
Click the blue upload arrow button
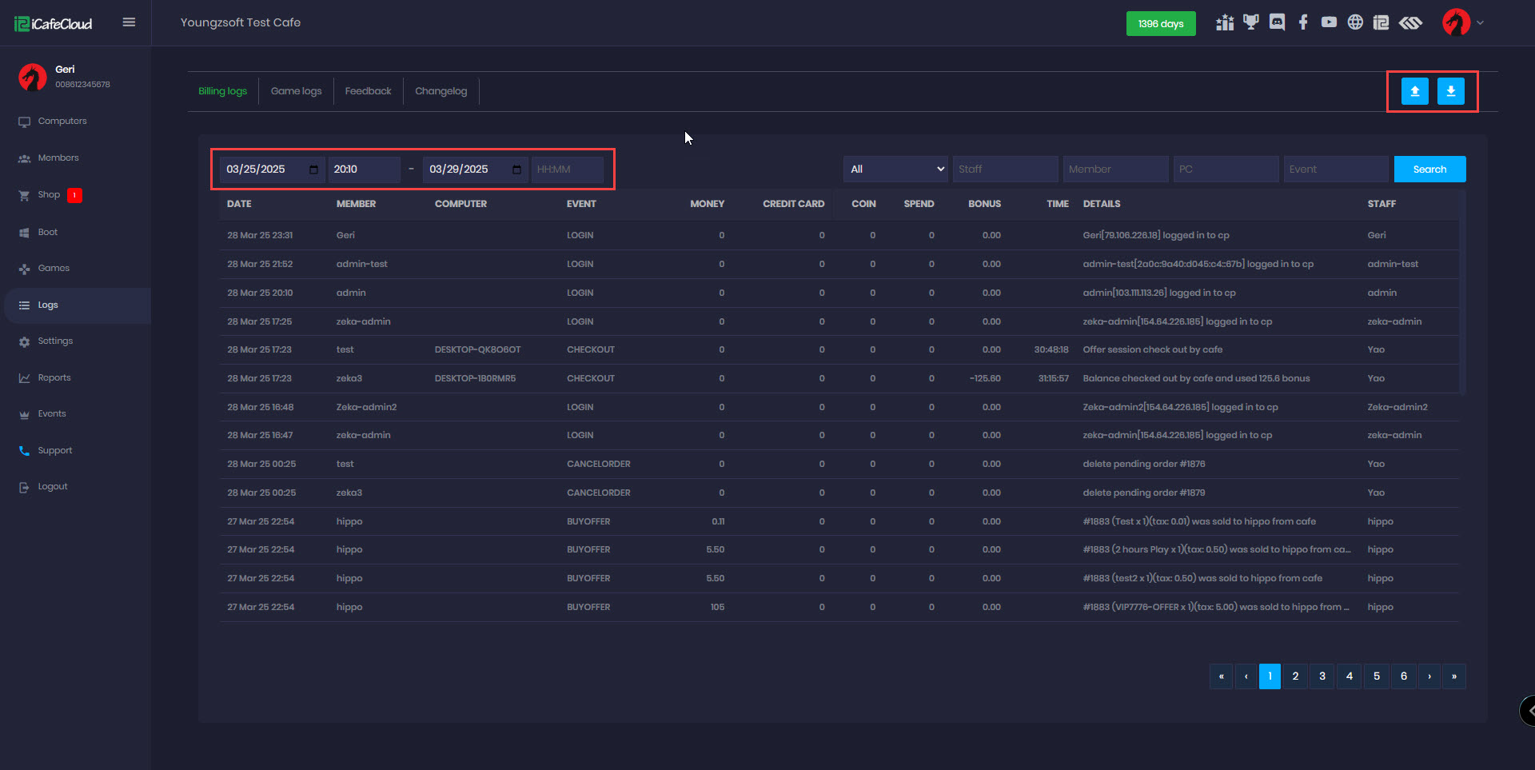(1414, 91)
